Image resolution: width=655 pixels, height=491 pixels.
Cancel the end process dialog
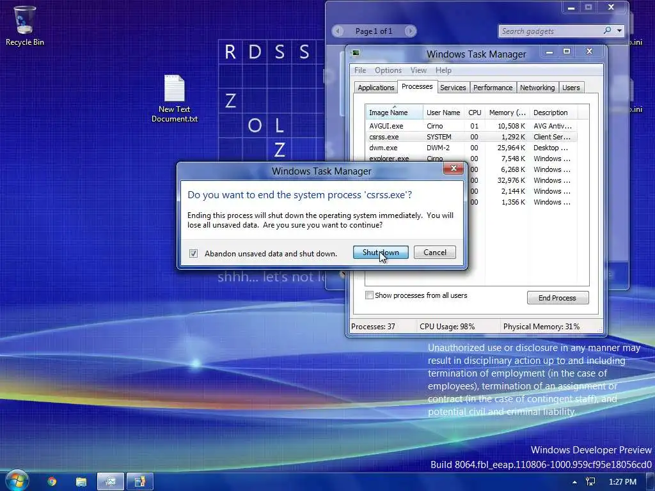click(x=435, y=252)
